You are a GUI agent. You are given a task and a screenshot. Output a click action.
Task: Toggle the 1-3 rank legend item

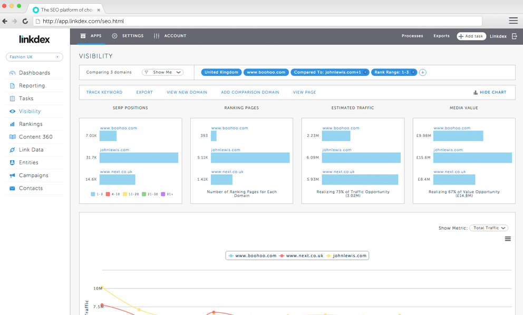[96, 194]
